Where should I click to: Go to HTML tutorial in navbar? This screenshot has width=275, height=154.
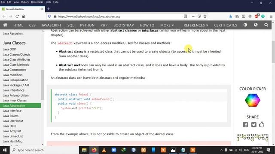coord(18,25)
